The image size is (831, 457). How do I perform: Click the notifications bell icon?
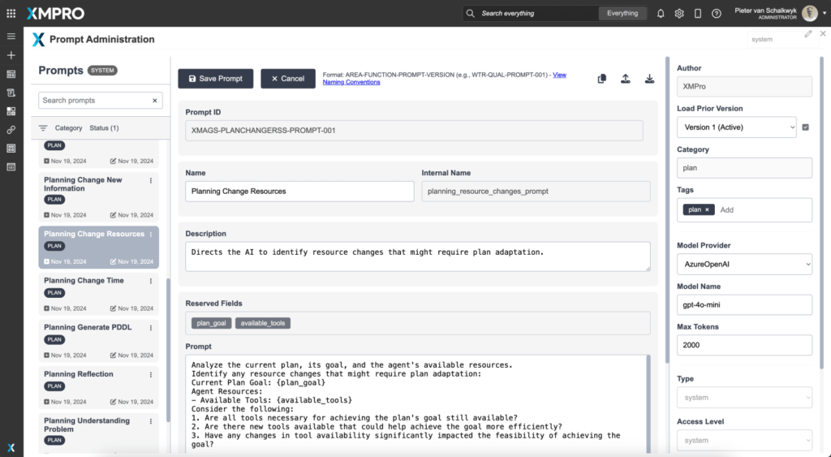click(661, 13)
